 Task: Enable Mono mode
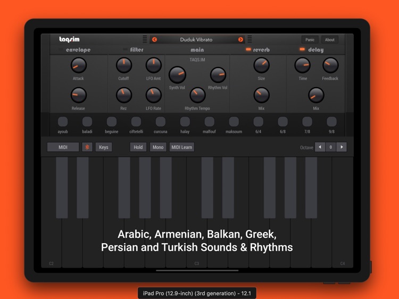pyautogui.click(x=158, y=147)
